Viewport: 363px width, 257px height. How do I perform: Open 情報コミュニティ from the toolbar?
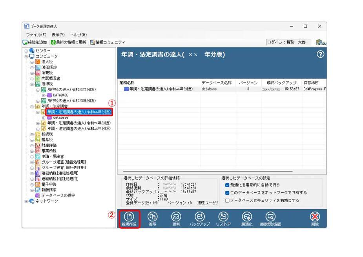[108, 42]
